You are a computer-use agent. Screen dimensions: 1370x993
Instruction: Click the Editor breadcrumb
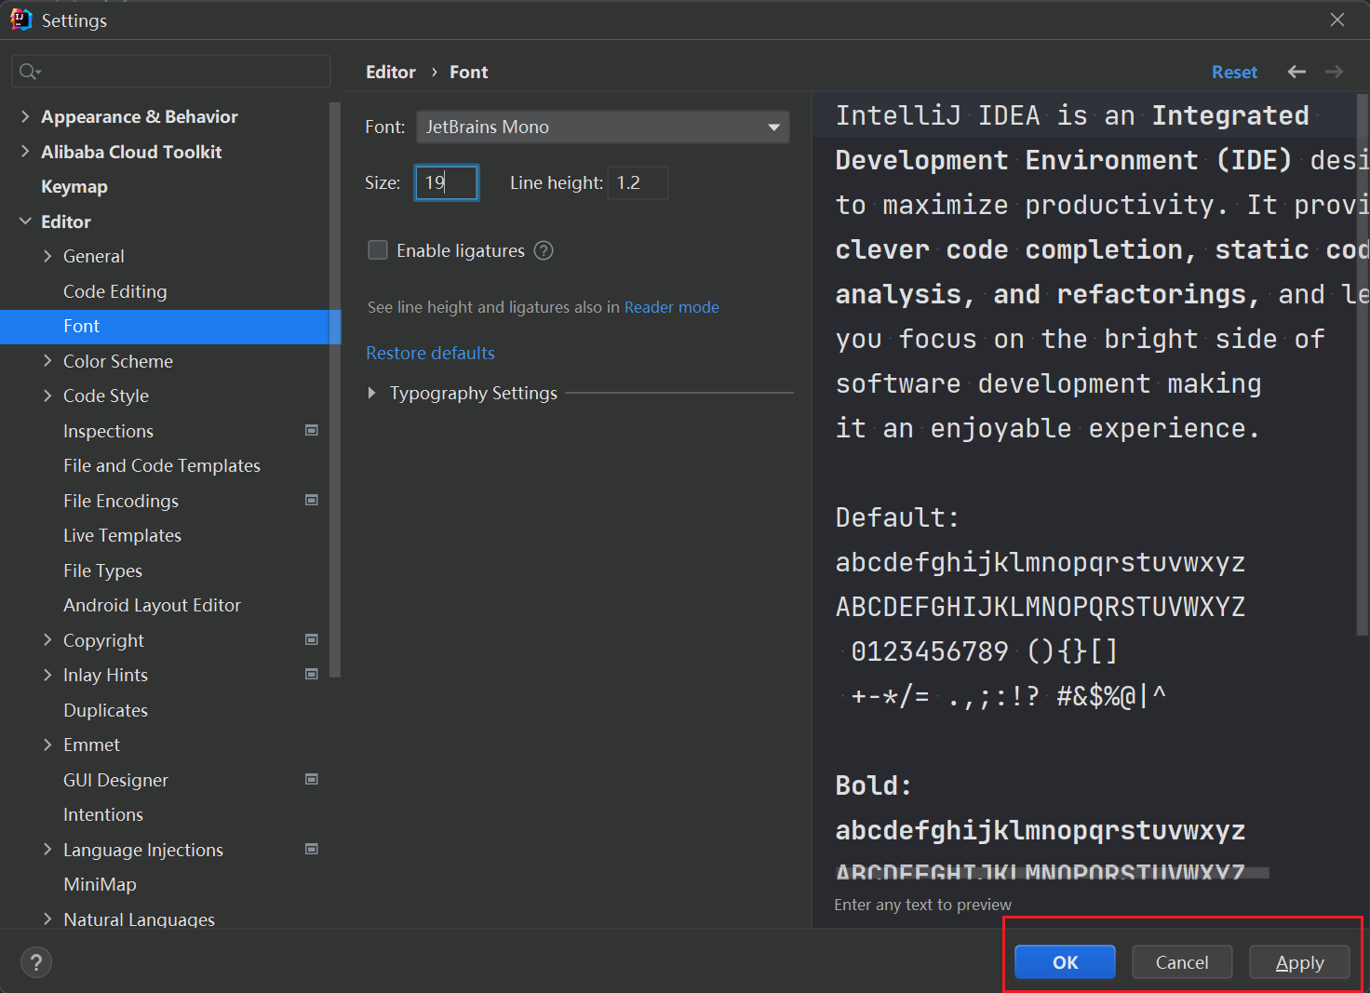click(x=390, y=72)
